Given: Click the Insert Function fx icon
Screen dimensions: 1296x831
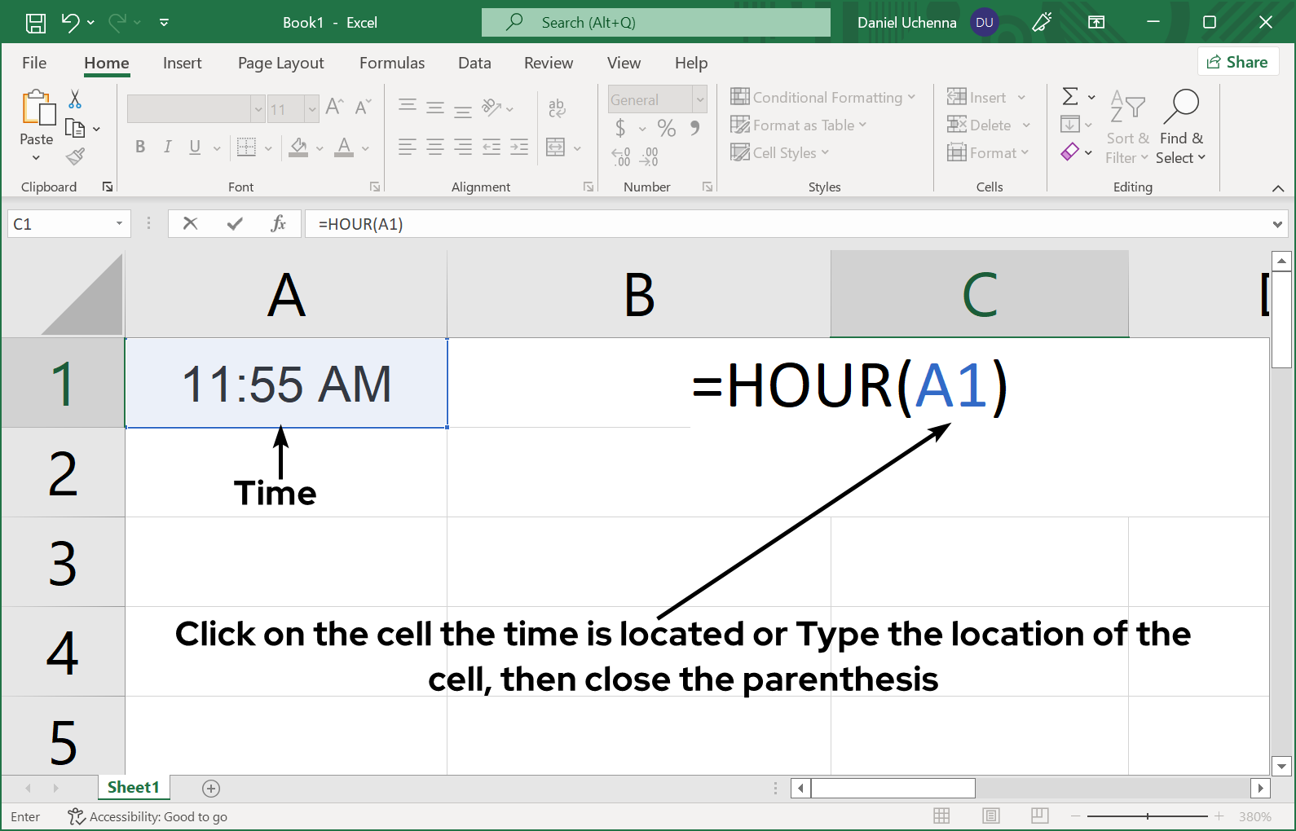Looking at the screenshot, I should pyautogui.click(x=278, y=223).
